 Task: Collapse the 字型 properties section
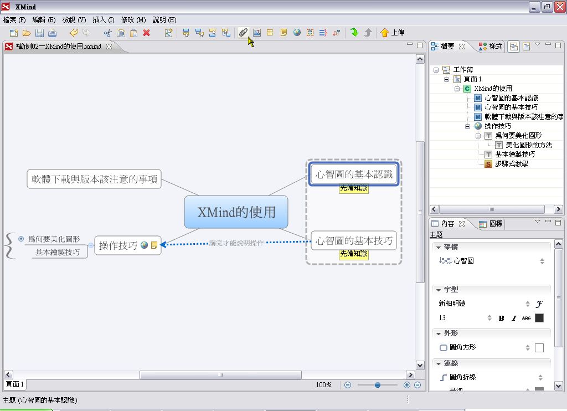[439, 290]
